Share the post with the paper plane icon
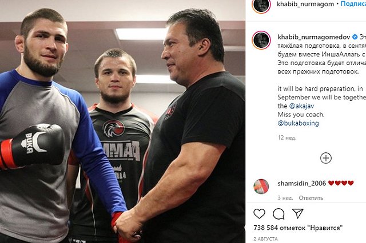 (x=298, y=213)
